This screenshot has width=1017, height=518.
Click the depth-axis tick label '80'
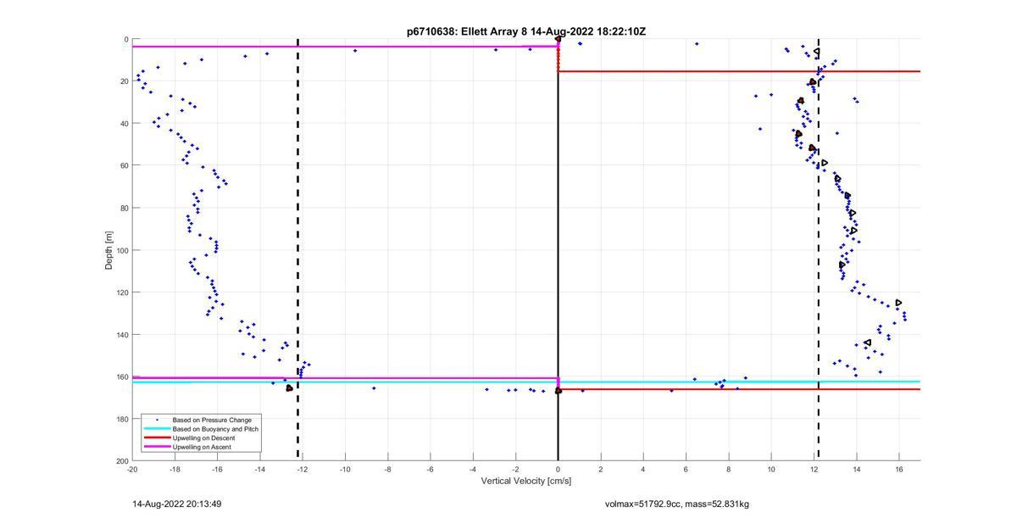(124, 208)
